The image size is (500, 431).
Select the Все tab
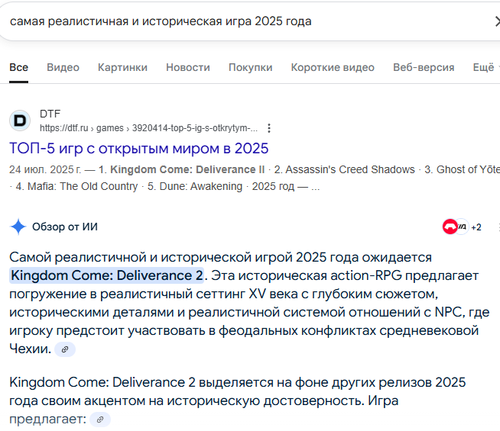(19, 67)
